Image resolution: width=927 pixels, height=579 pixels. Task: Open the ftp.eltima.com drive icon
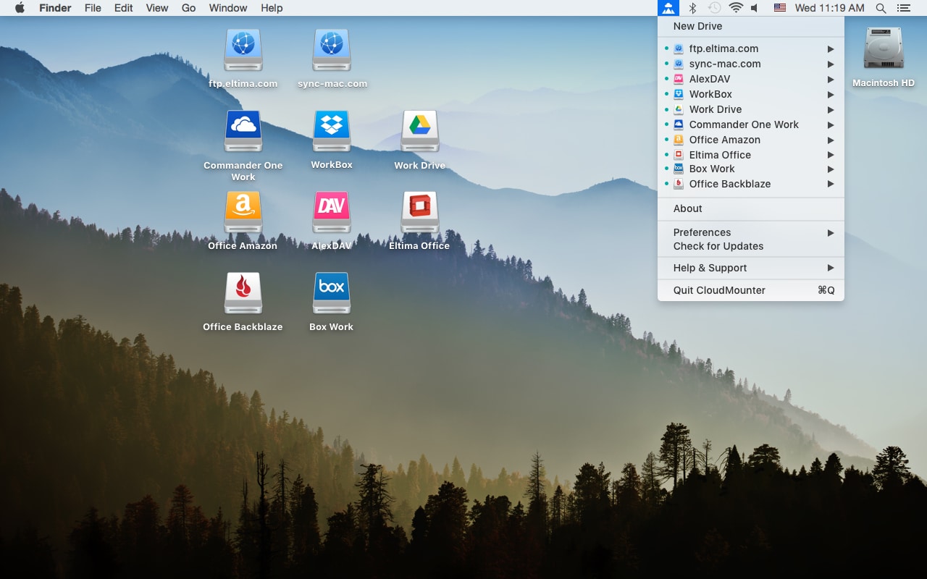(243, 51)
